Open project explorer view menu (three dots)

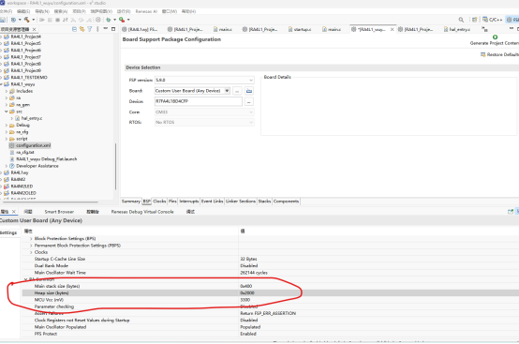(x=97, y=29)
